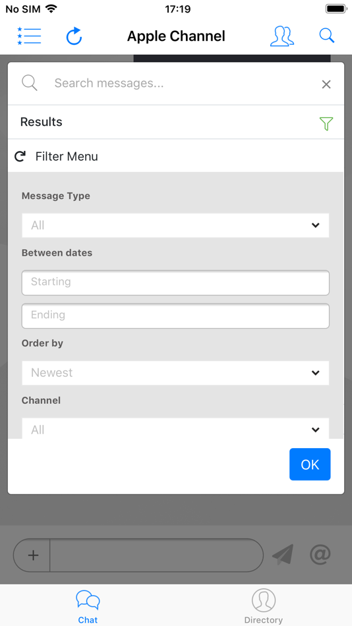
Task: Tap the Filter Menu label
Action: [x=67, y=156]
